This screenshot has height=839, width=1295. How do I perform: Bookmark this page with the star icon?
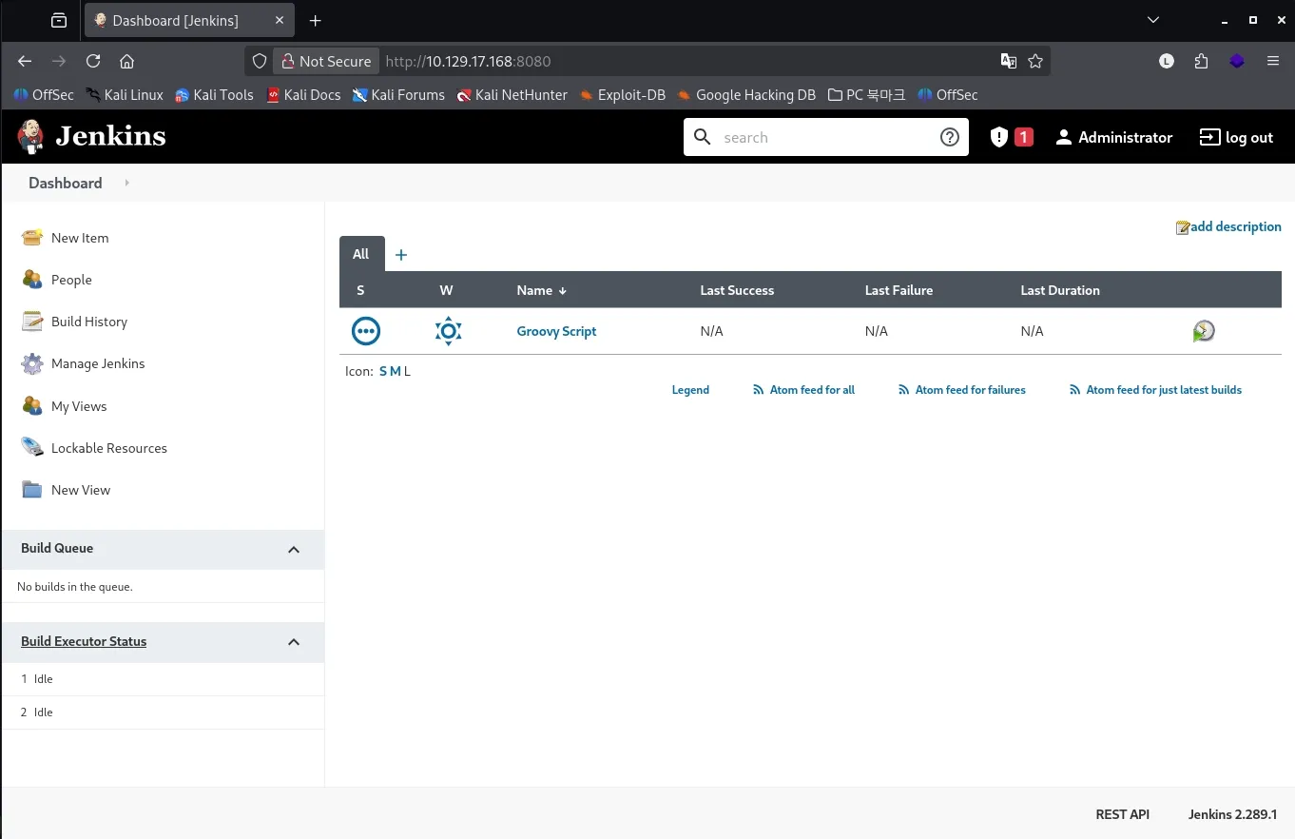point(1035,61)
